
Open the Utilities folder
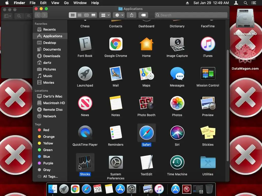coord(208,162)
